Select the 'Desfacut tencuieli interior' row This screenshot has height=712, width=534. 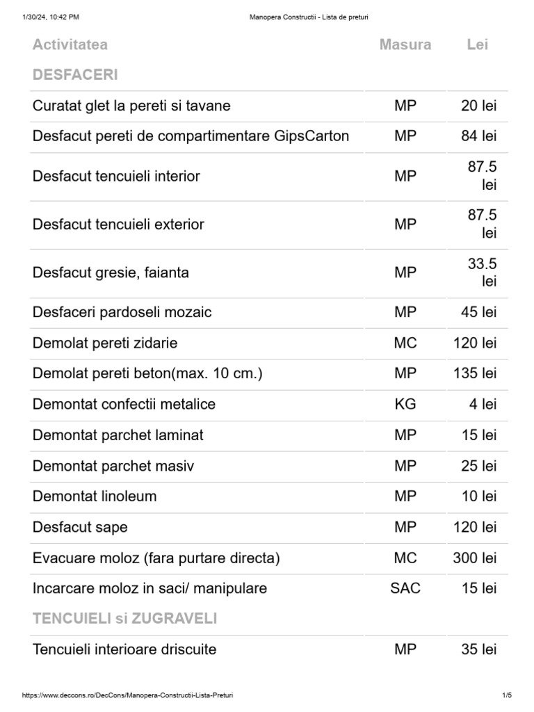pyautogui.click(x=116, y=176)
